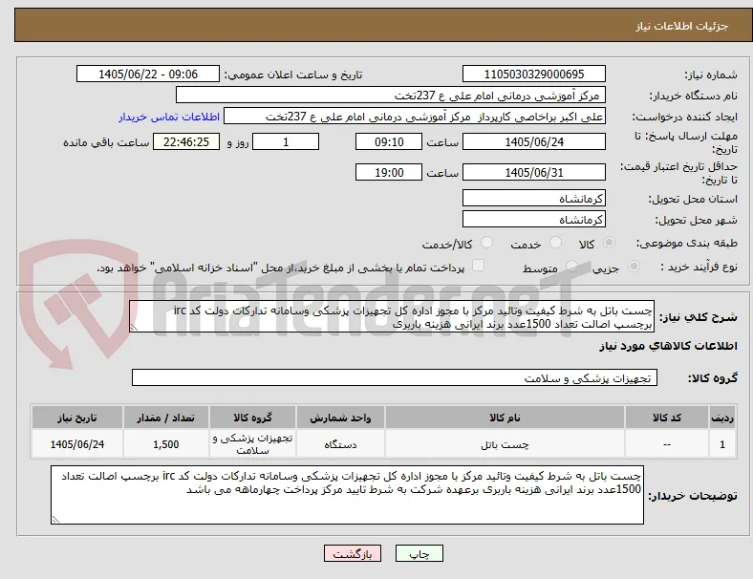
Task: Click the کد کالا column header
Action: [667, 418]
